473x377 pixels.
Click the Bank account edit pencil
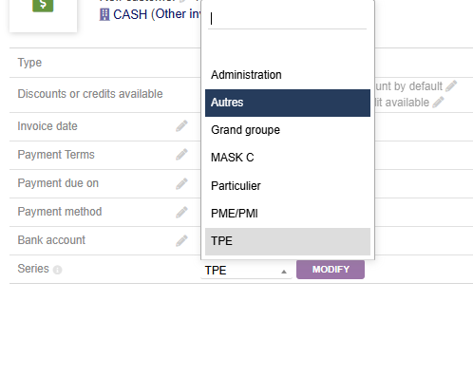coord(181,240)
